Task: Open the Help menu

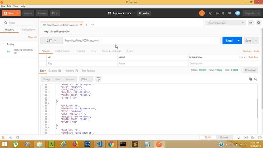Action: point(23,6)
